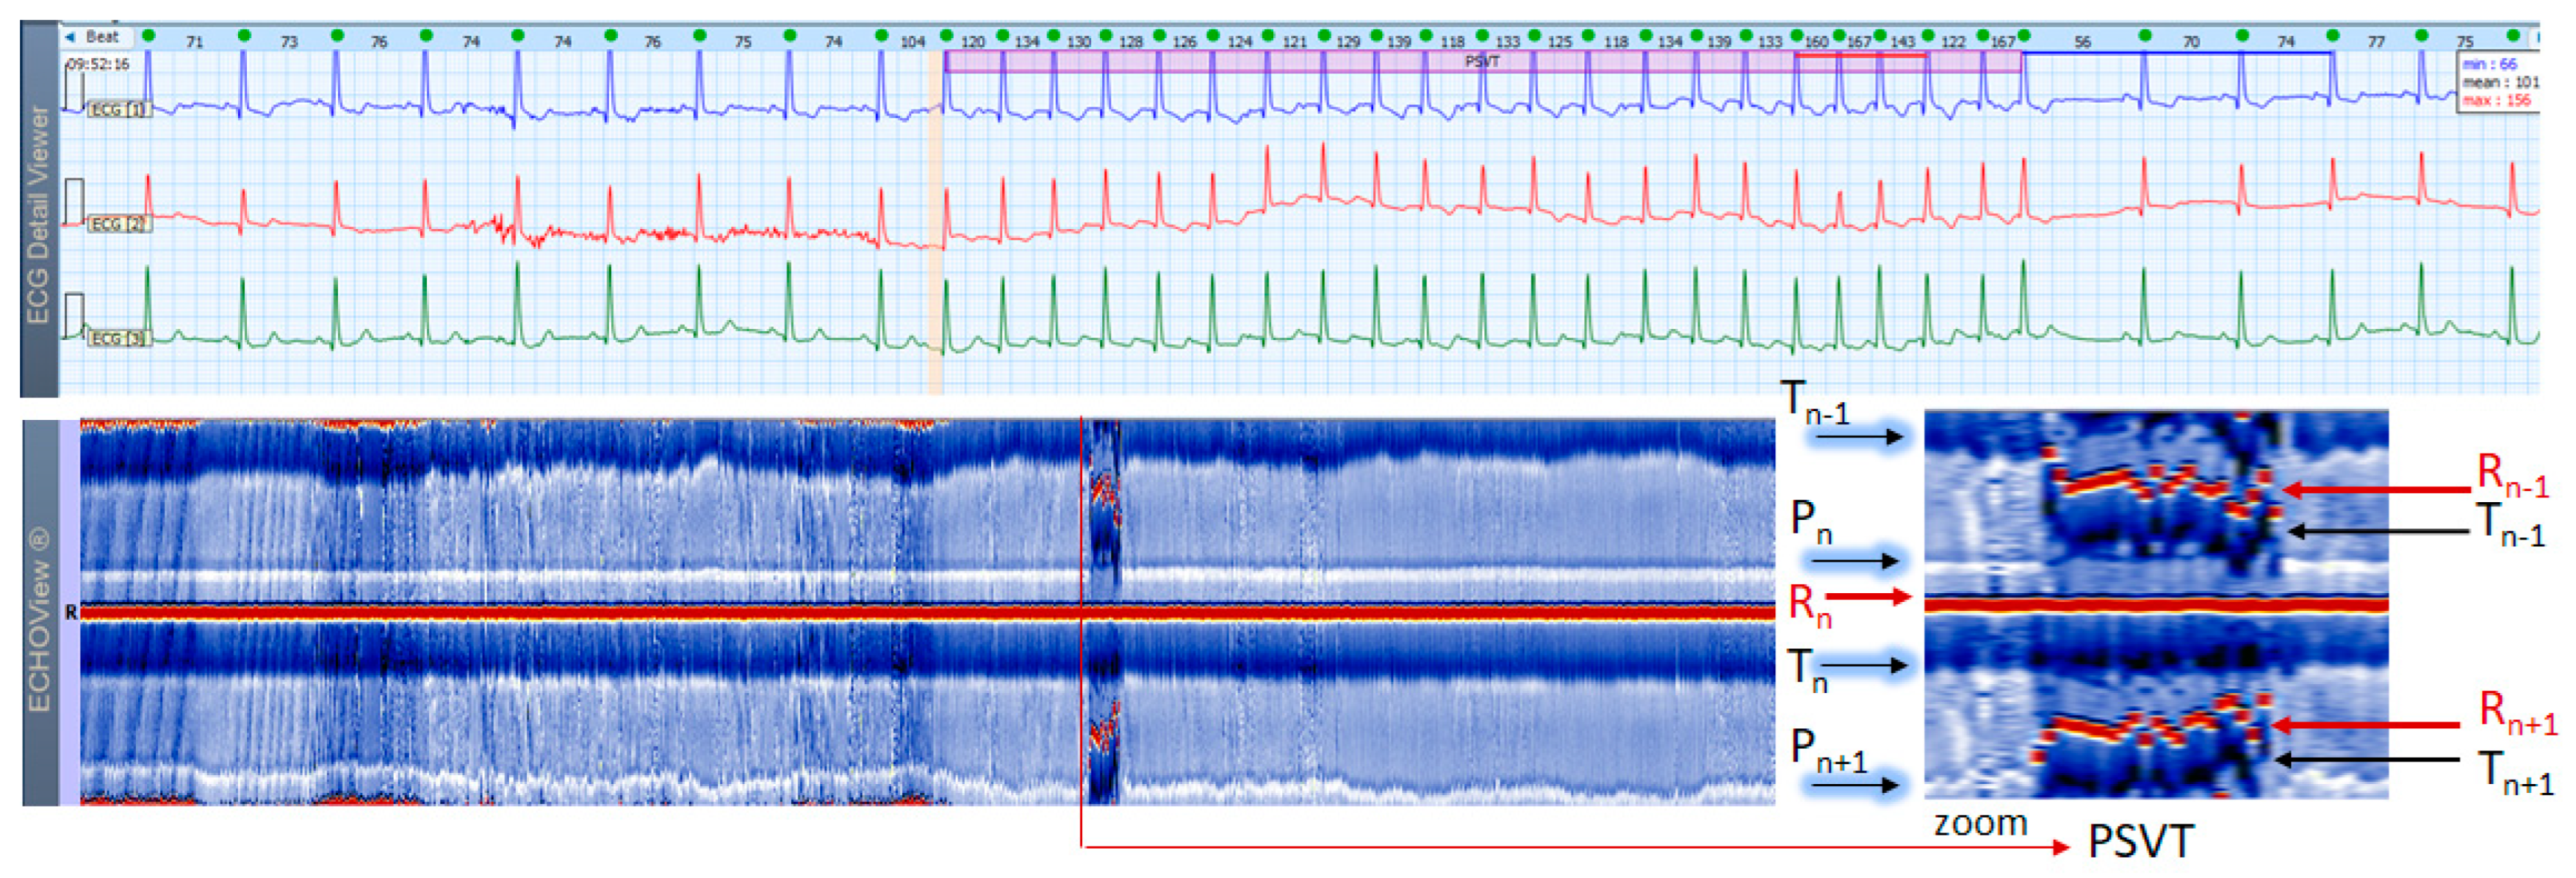Click the last green beat marker after 75
Image resolution: width=2576 pixels, height=878 pixels.
click(x=2513, y=36)
